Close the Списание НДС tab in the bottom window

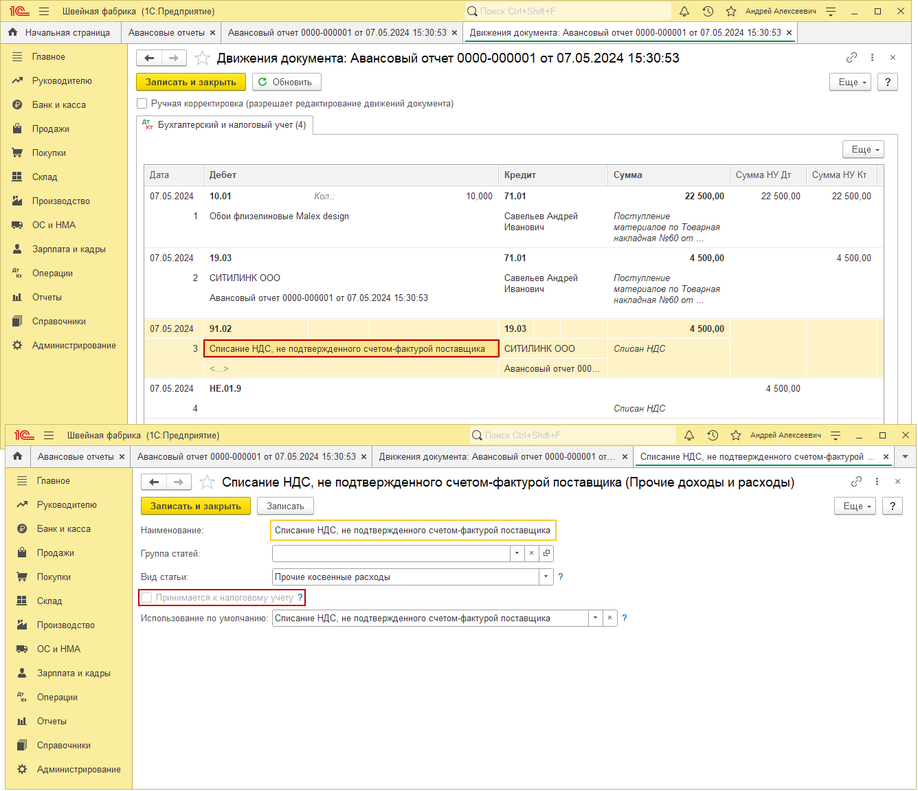click(x=886, y=456)
